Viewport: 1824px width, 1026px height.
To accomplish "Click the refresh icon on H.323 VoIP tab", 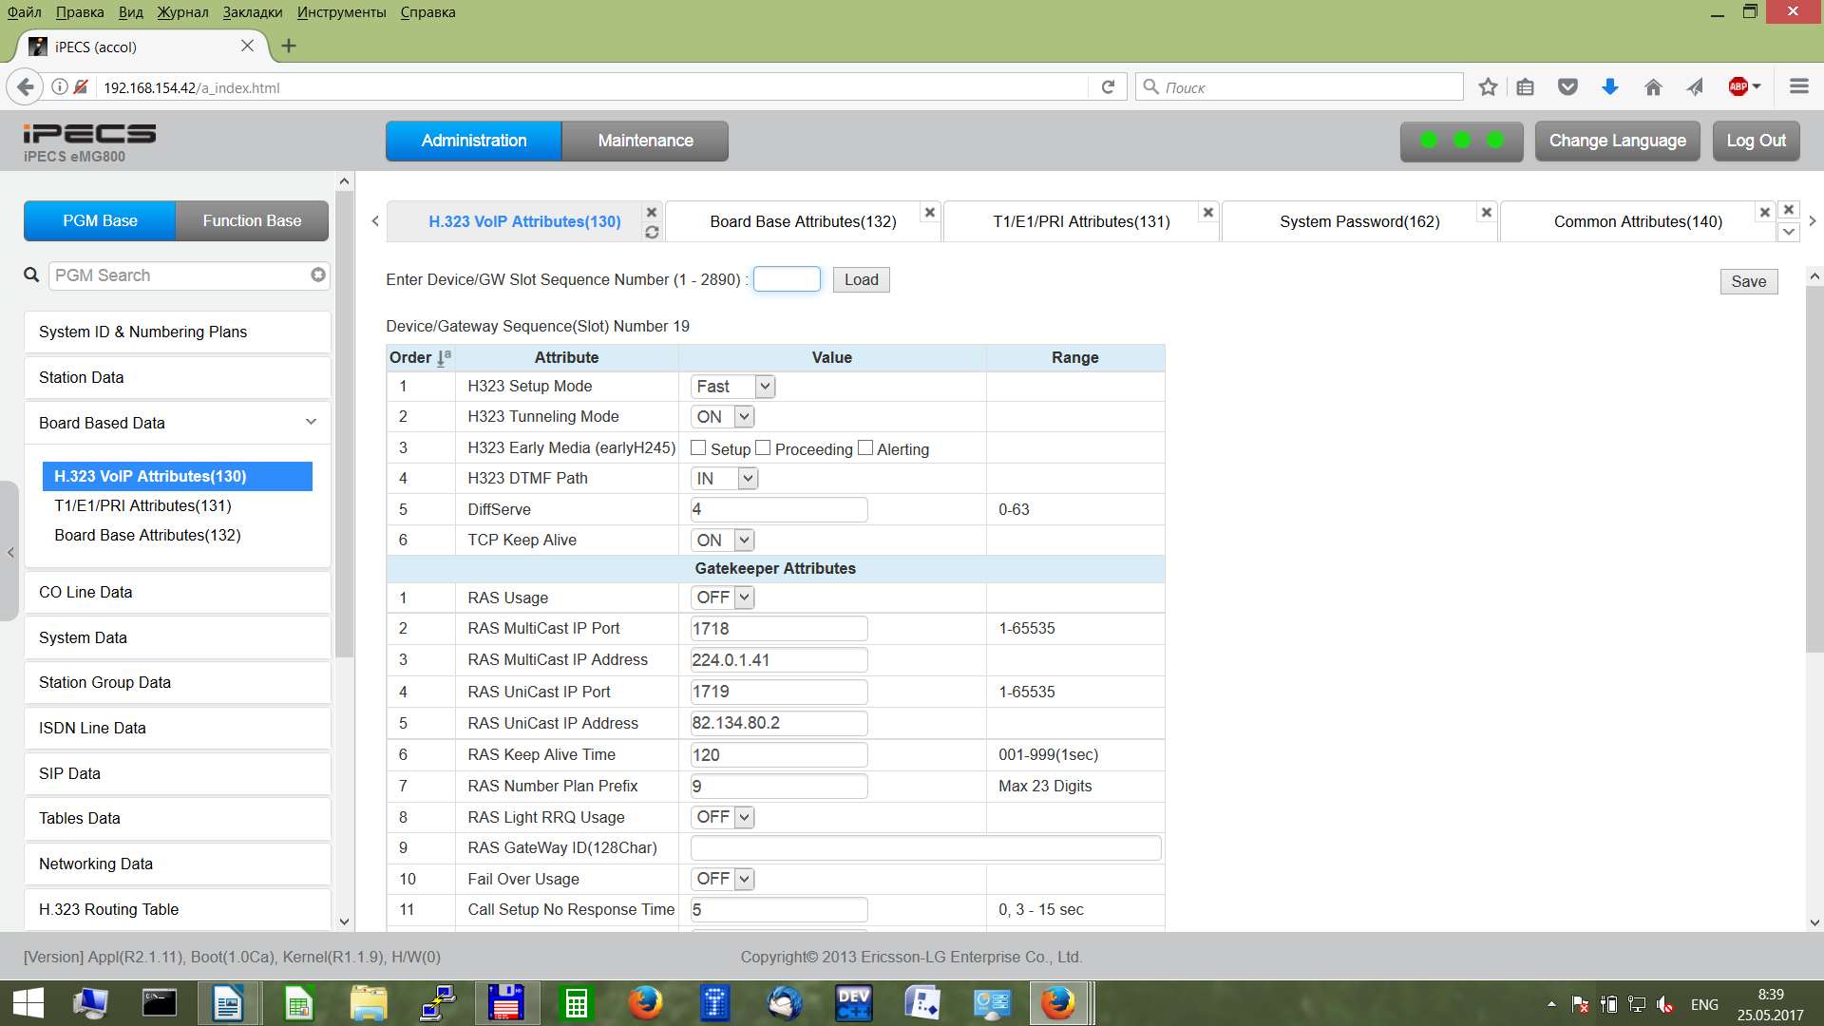I will coord(652,233).
